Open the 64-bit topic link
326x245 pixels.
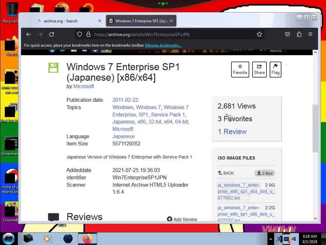[181, 122]
